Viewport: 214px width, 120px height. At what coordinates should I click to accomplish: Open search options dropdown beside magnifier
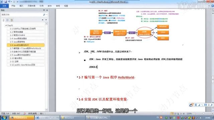47,15
